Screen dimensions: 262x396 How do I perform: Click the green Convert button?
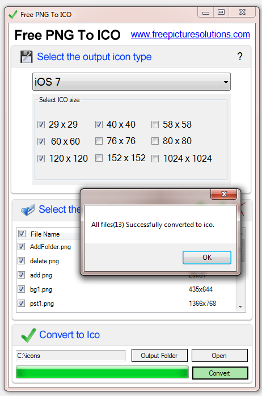point(220,373)
